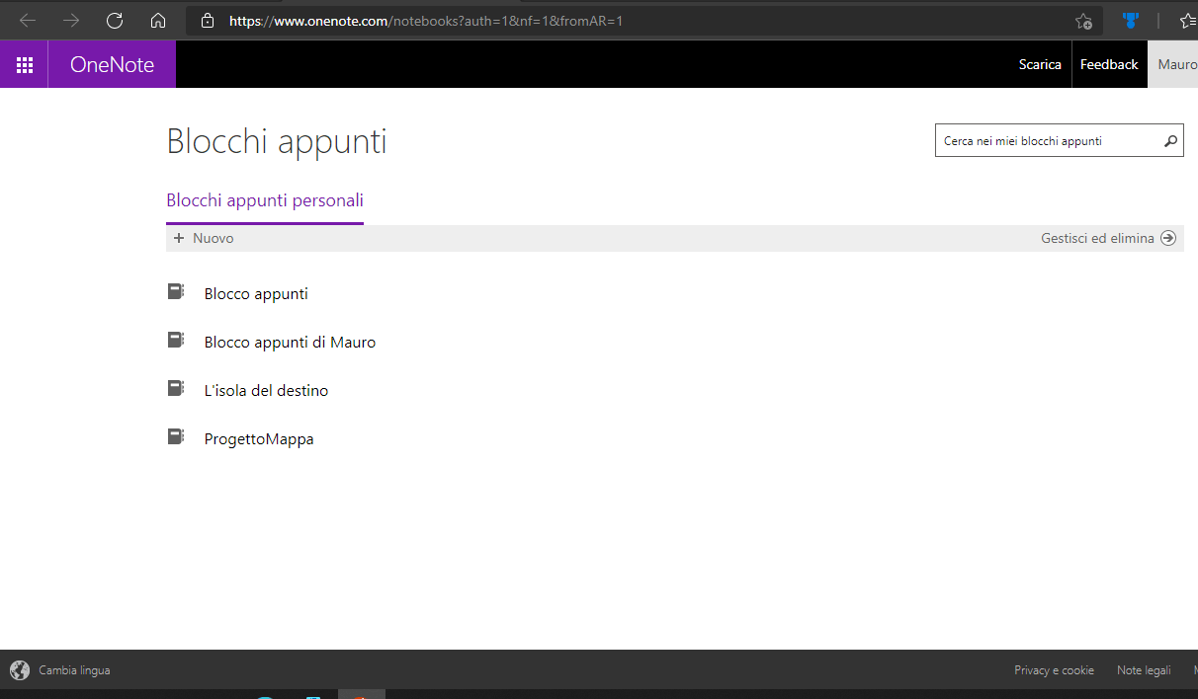Click the address bar URL
1198x699 pixels.
[x=426, y=21]
